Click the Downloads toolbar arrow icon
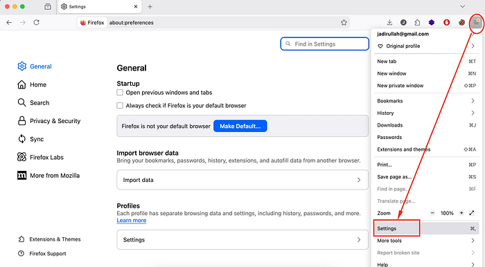 click(389, 22)
